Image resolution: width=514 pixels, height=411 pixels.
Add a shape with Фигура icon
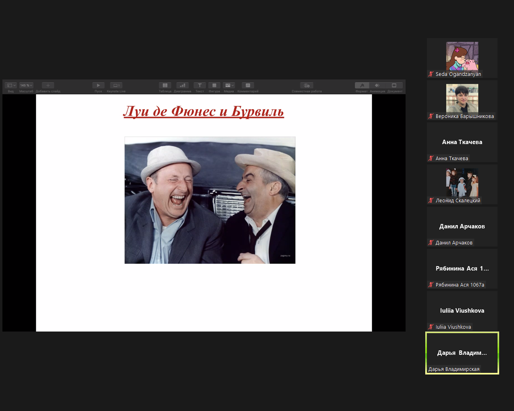[x=214, y=85]
